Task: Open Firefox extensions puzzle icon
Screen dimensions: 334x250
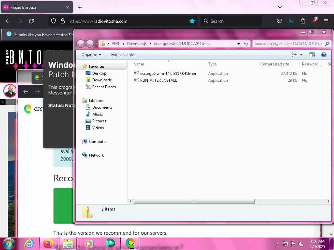Action: point(302,21)
